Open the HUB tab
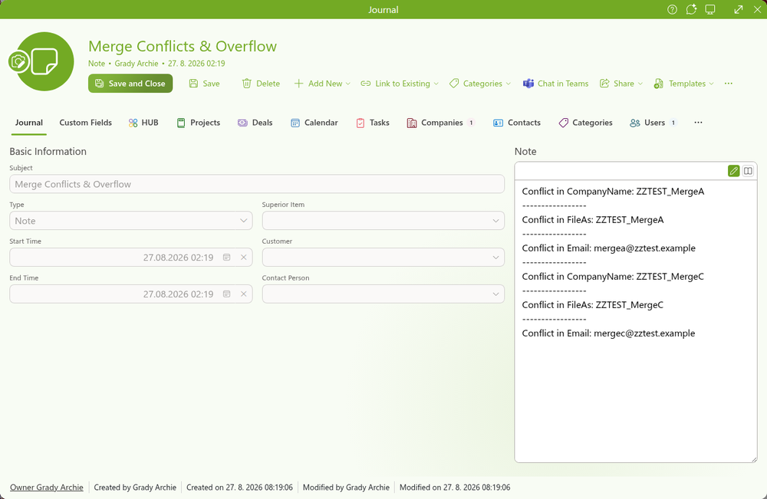Image resolution: width=767 pixels, height=499 pixels. click(143, 123)
